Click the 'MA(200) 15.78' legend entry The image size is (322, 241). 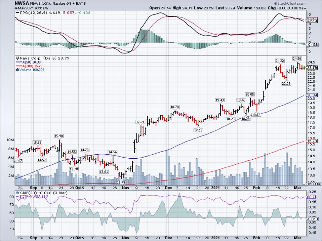(31, 66)
